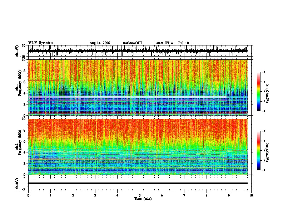This screenshot has height=219, width=283.
Task: Click time axis tick label '5'
Action: (140, 195)
